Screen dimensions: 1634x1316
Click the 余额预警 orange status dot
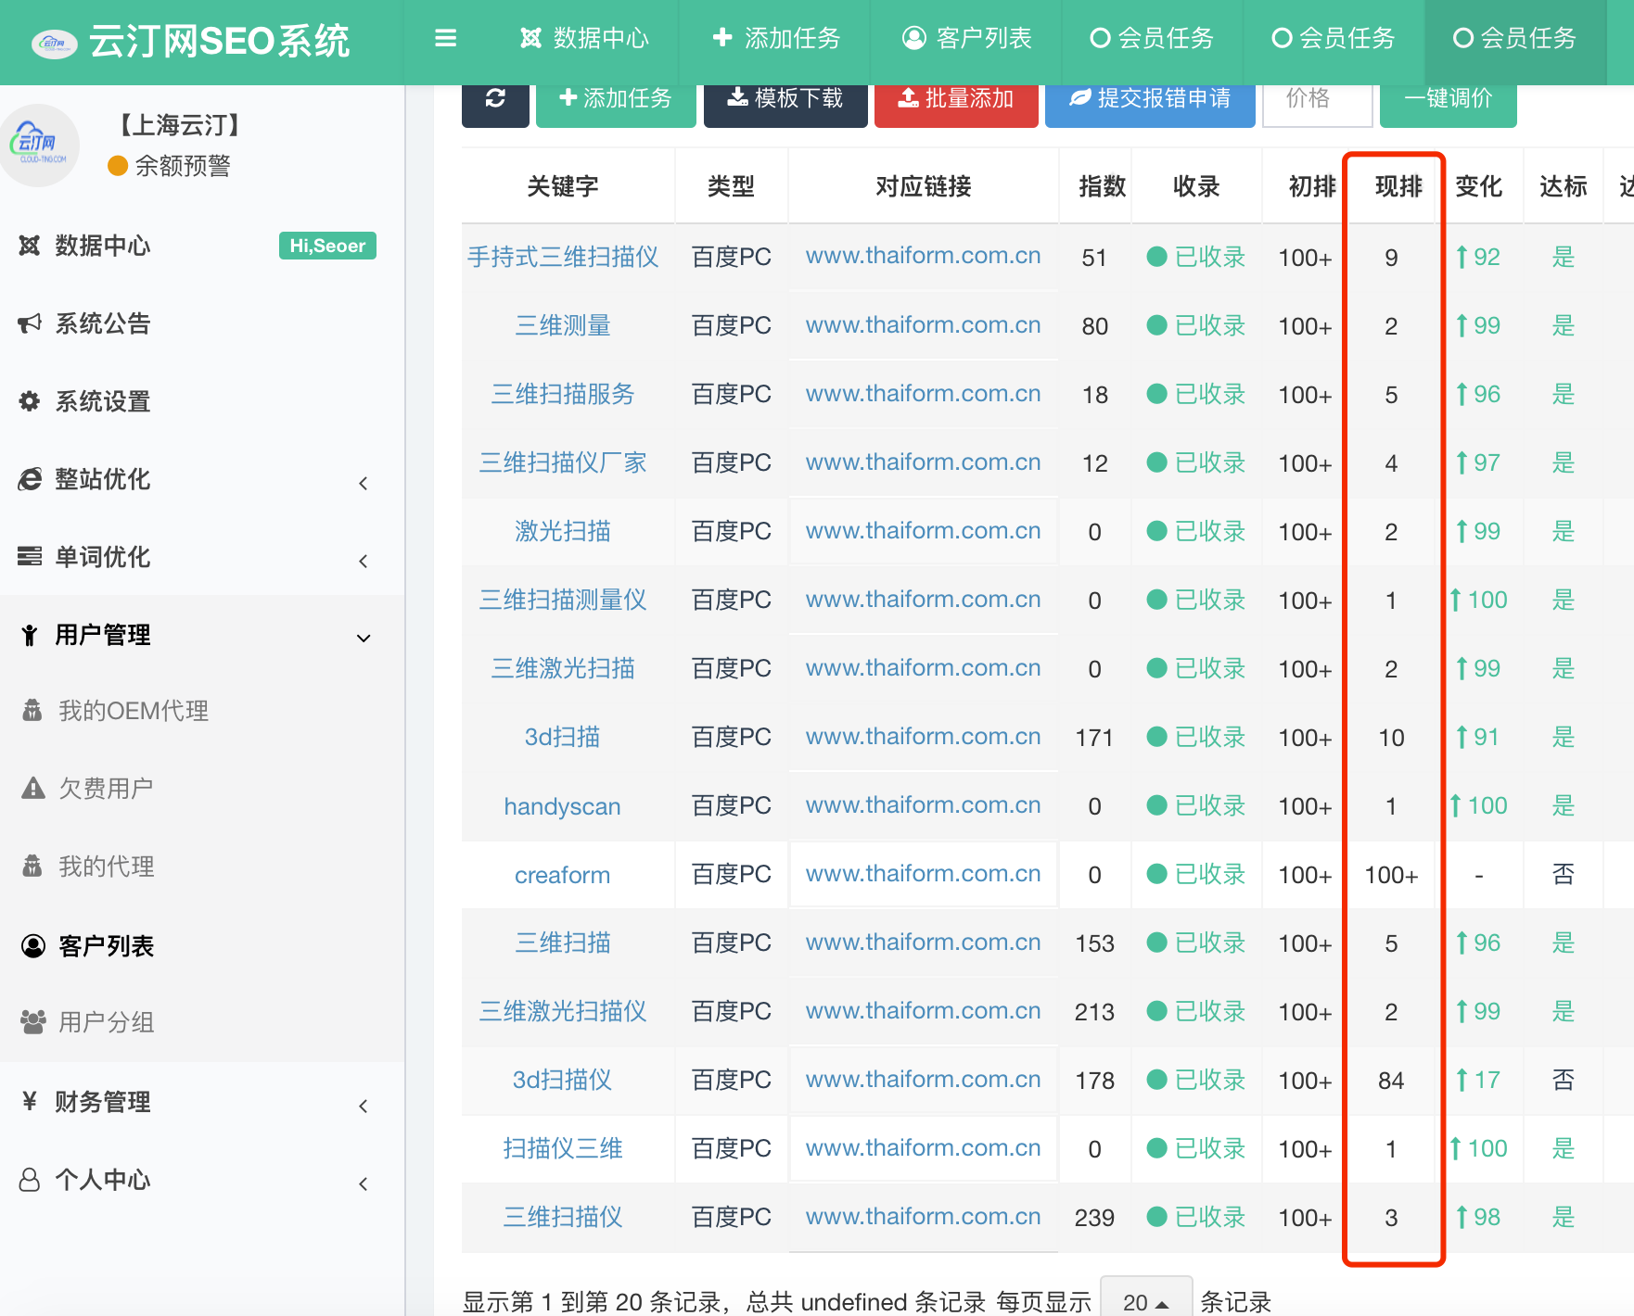118,166
